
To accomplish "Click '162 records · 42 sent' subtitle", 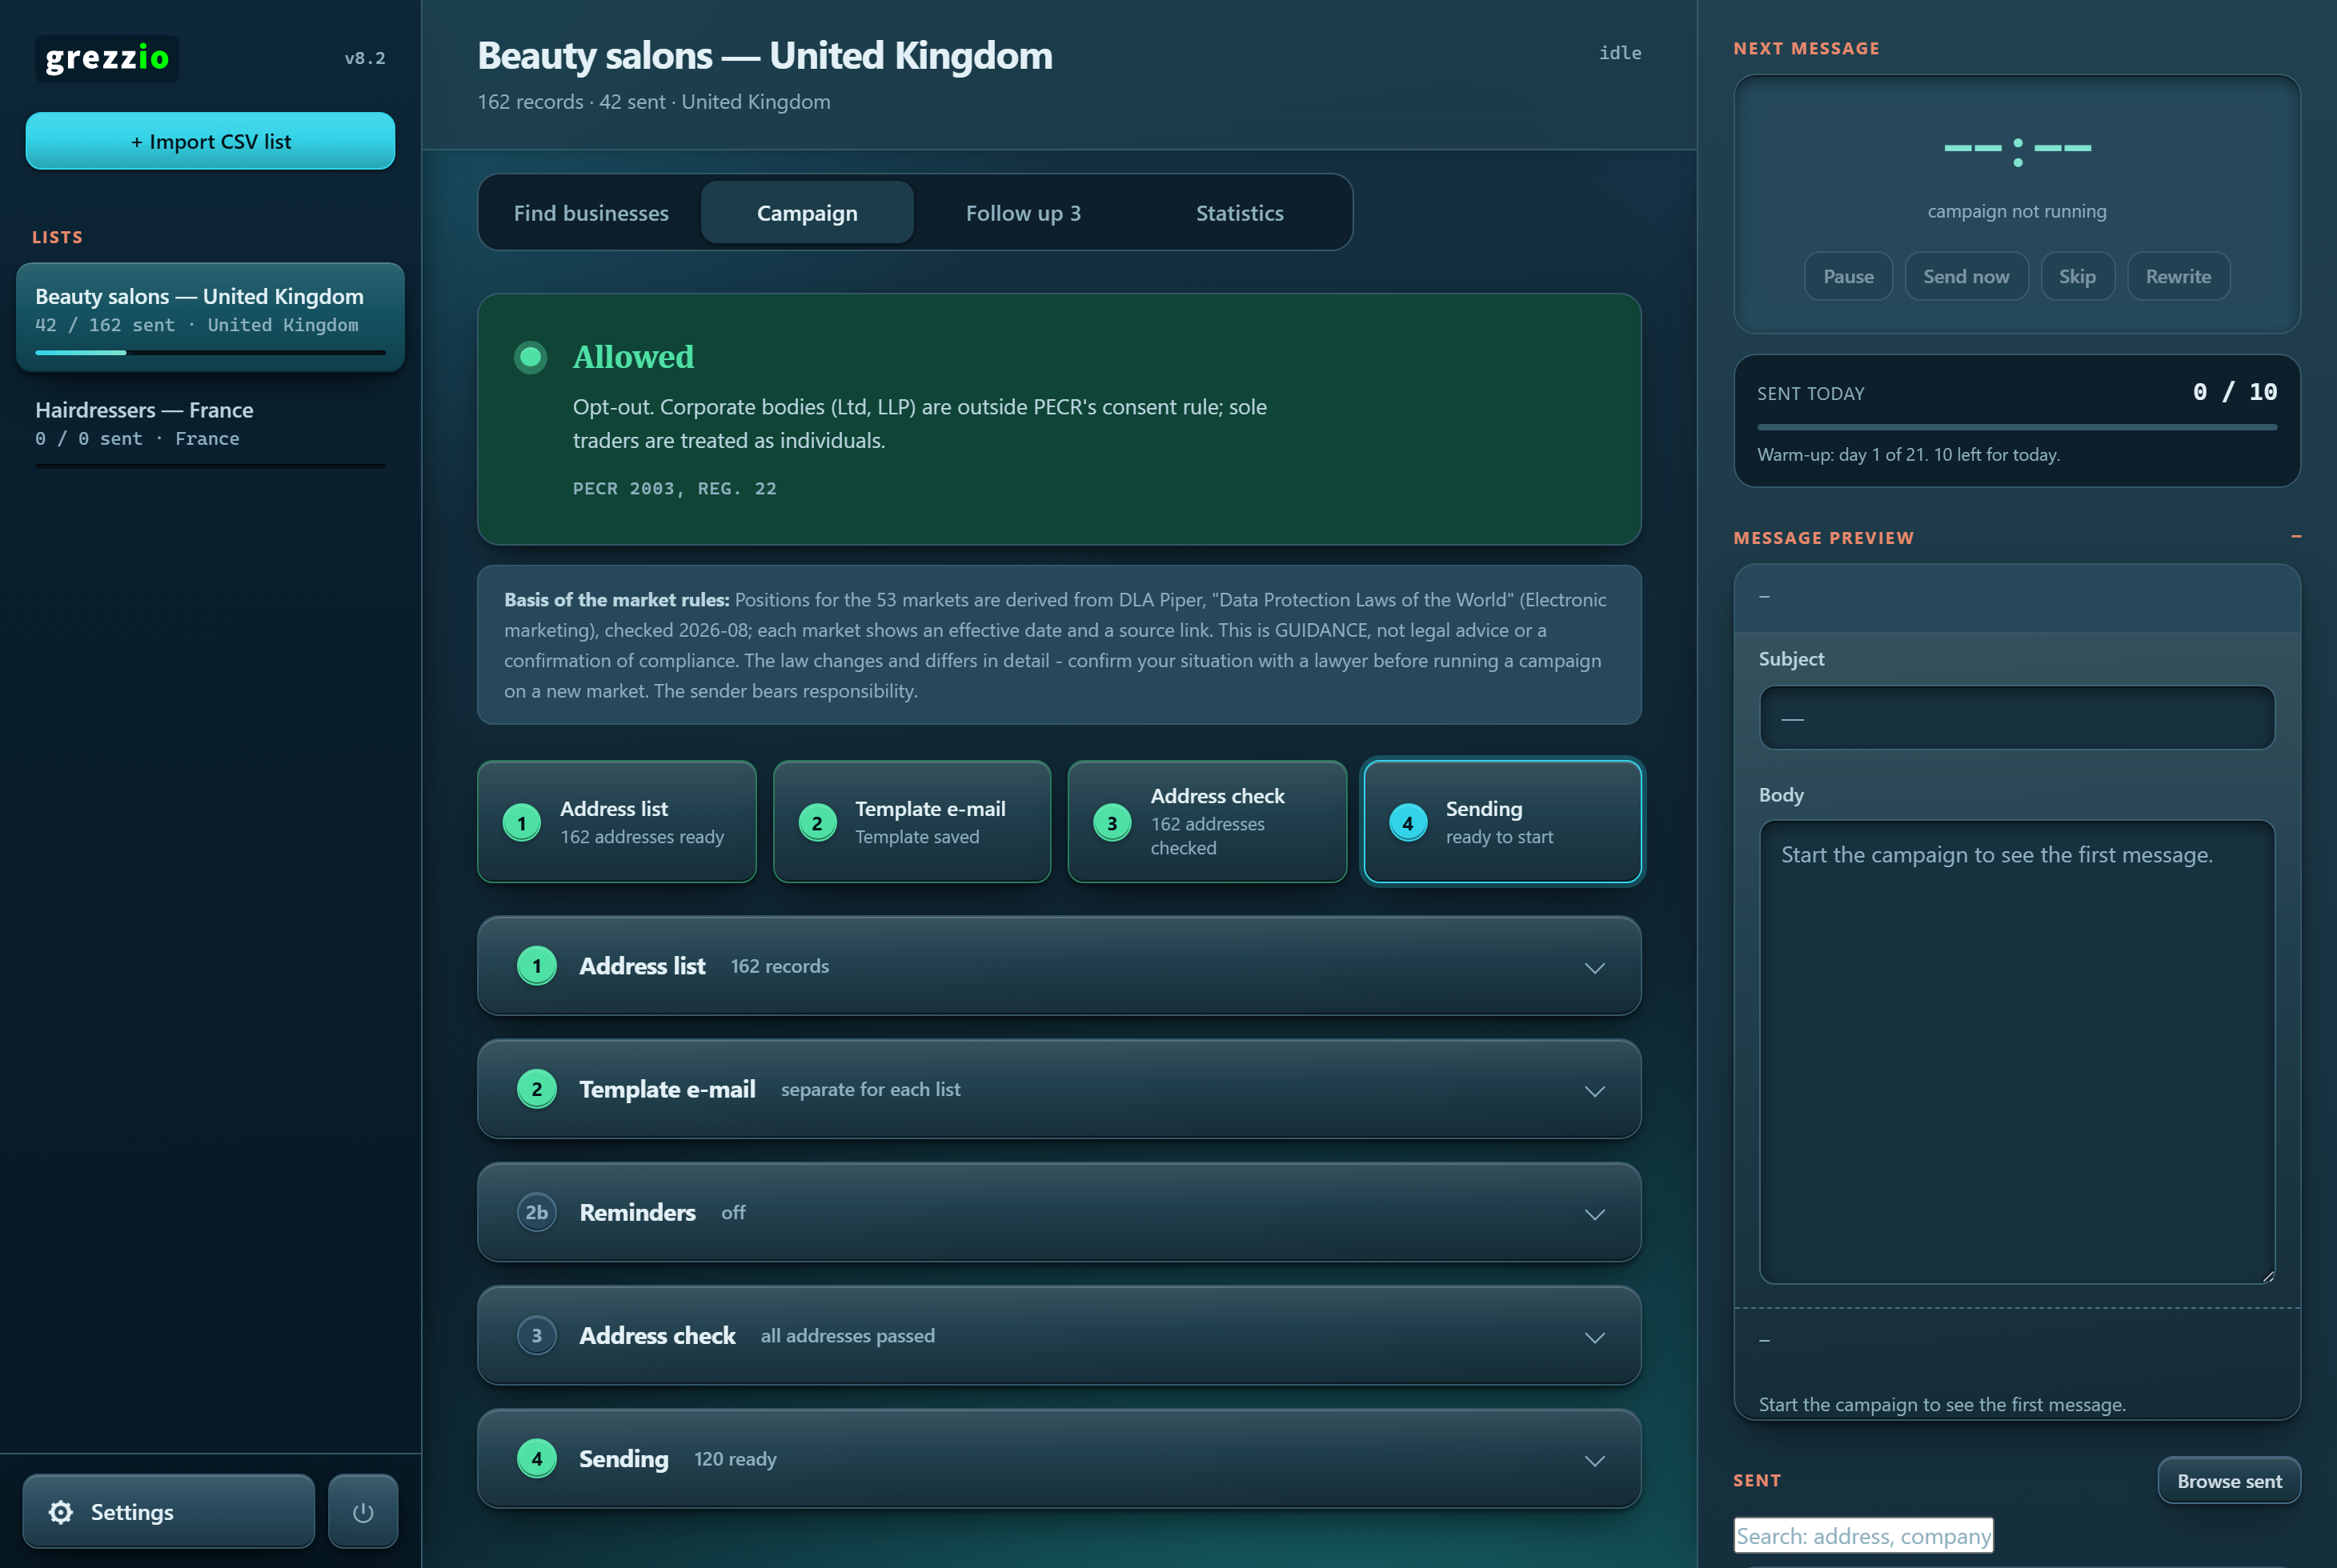I will (655, 102).
